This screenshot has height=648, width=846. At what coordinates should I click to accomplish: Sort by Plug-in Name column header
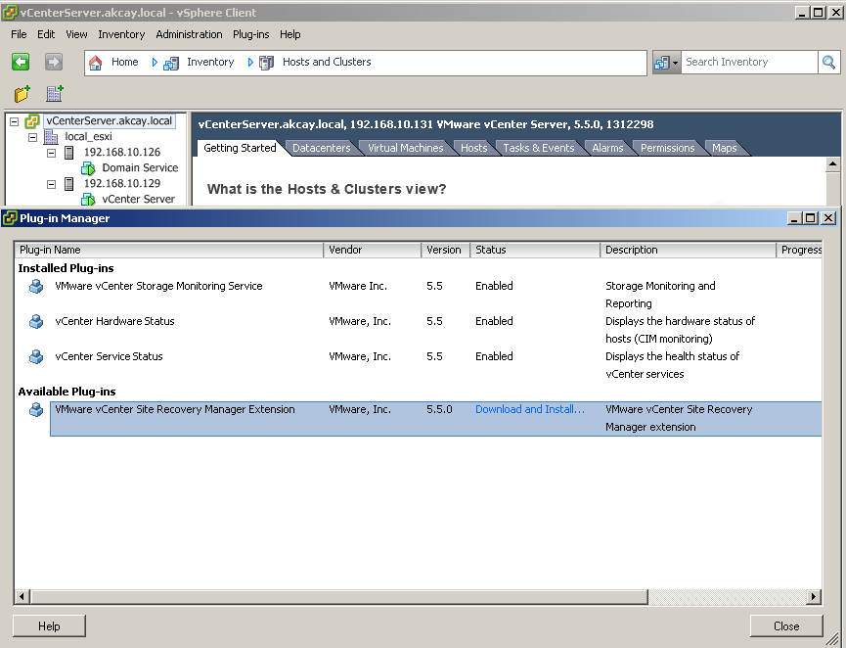[x=169, y=250]
